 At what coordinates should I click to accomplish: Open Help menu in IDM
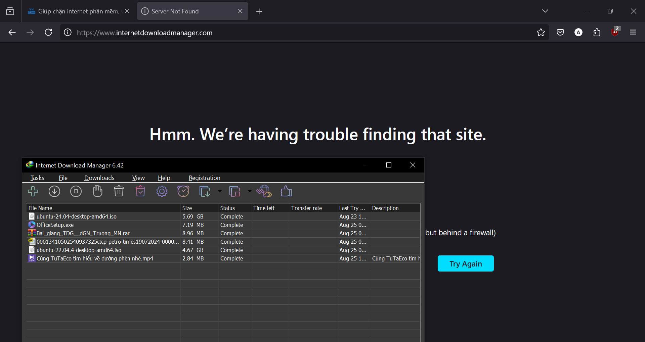coord(164,178)
